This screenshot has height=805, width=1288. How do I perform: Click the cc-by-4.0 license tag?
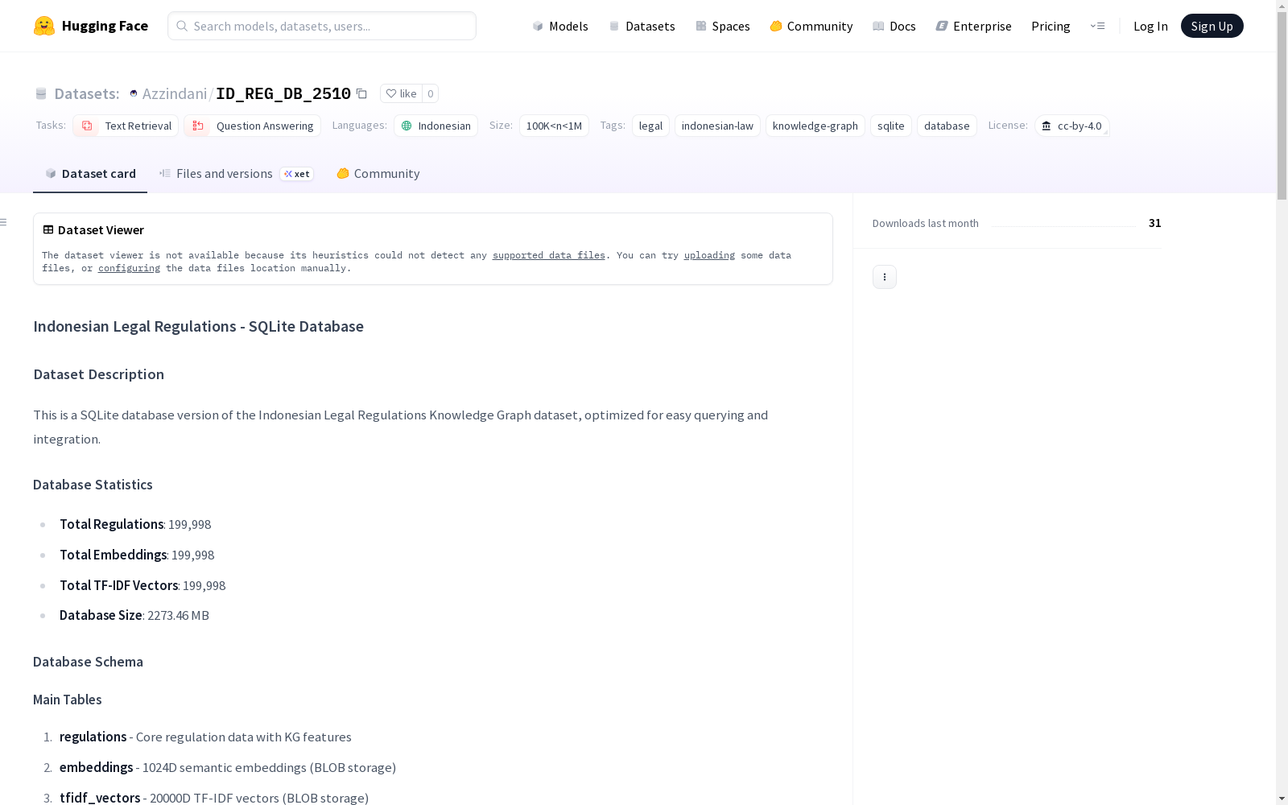pyautogui.click(x=1072, y=126)
